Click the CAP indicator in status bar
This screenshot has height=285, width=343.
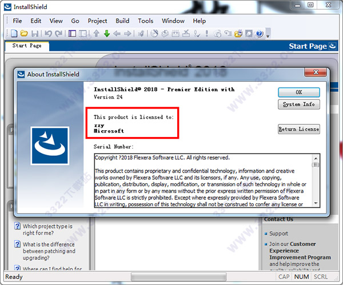pyautogui.click(x=284, y=276)
